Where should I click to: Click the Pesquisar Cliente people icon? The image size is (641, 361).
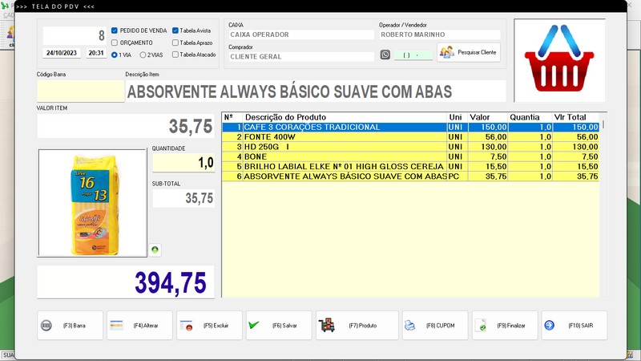pos(447,52)
